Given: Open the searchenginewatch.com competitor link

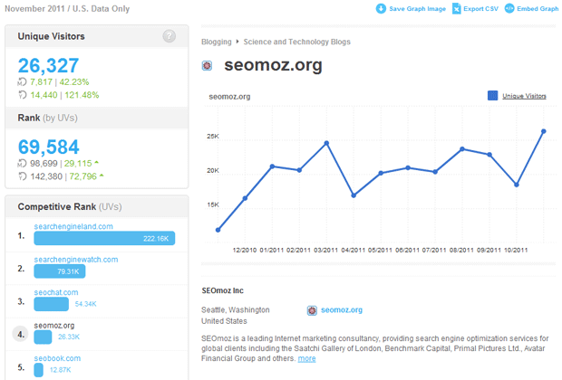Looking at the screenshot, I should [x=75, y=259].
